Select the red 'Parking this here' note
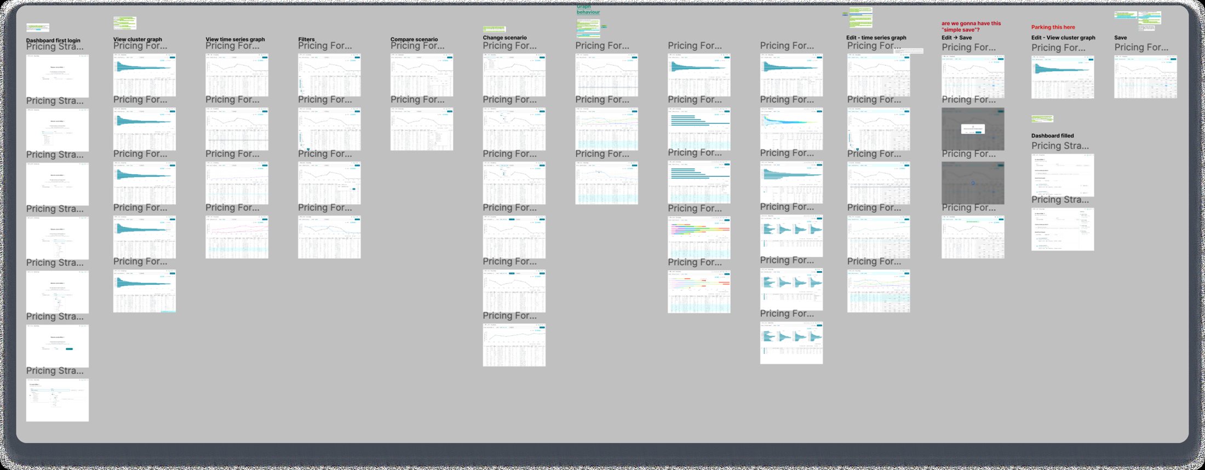This screenshot has height=470, width=1205. click(x=1053, y=27)
